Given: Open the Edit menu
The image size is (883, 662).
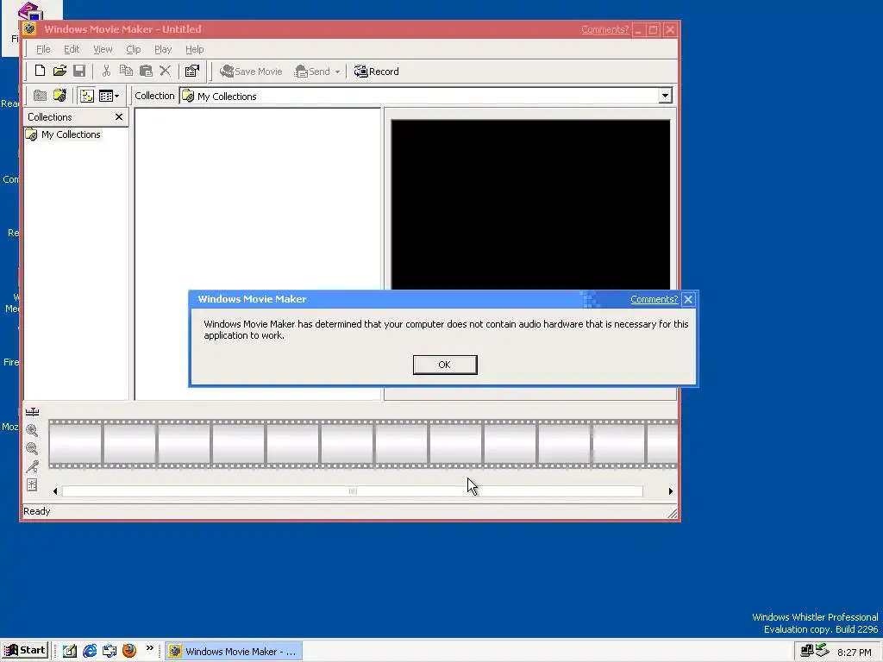Looking at the screenshot, I should click(x=72, y=49).
